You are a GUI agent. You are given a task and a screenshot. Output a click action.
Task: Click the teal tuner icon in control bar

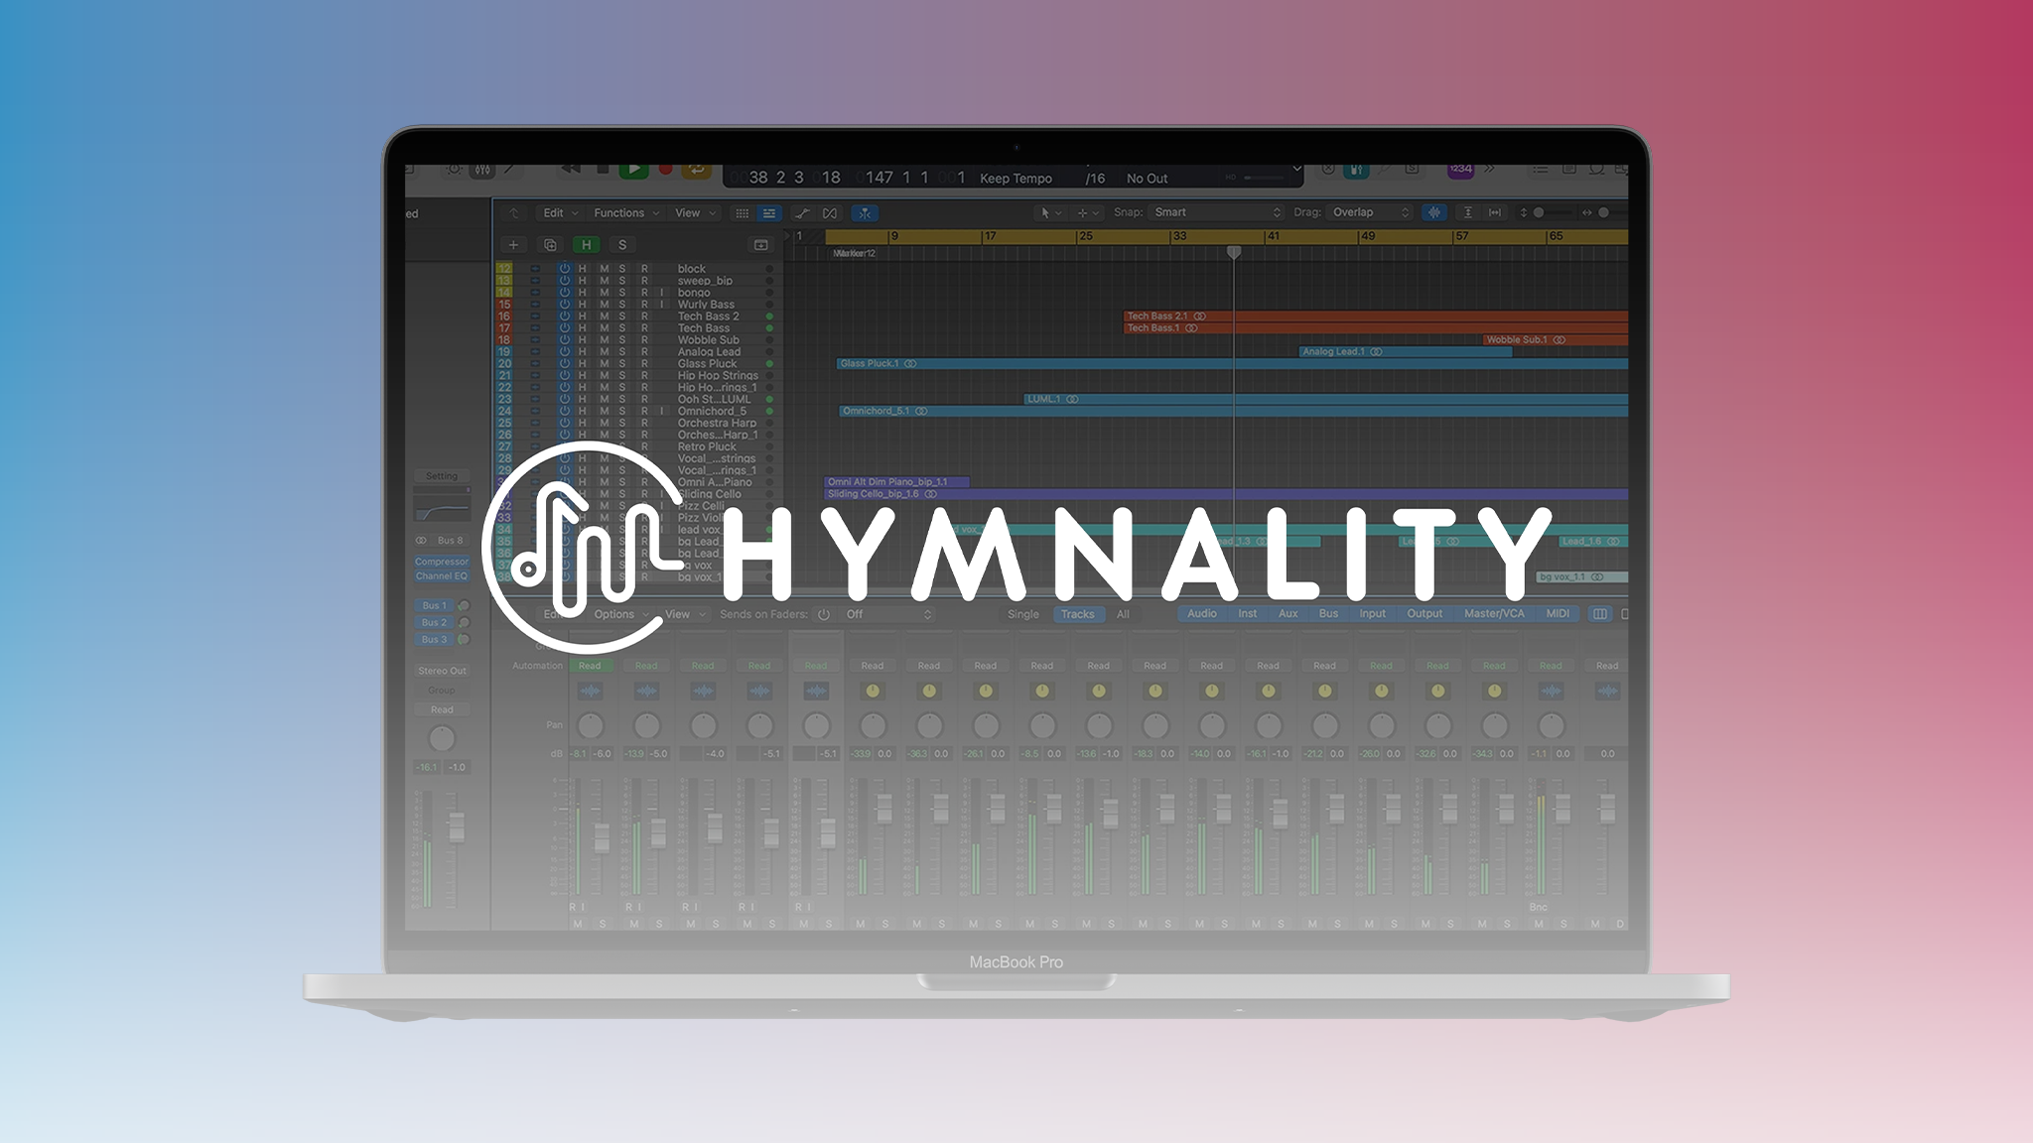pos(1356,170)
